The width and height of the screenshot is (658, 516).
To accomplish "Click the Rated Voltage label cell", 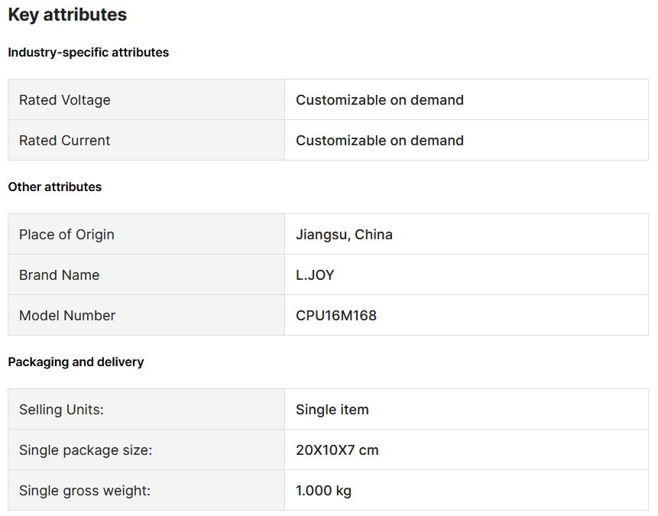I will [x=146, y=100].
